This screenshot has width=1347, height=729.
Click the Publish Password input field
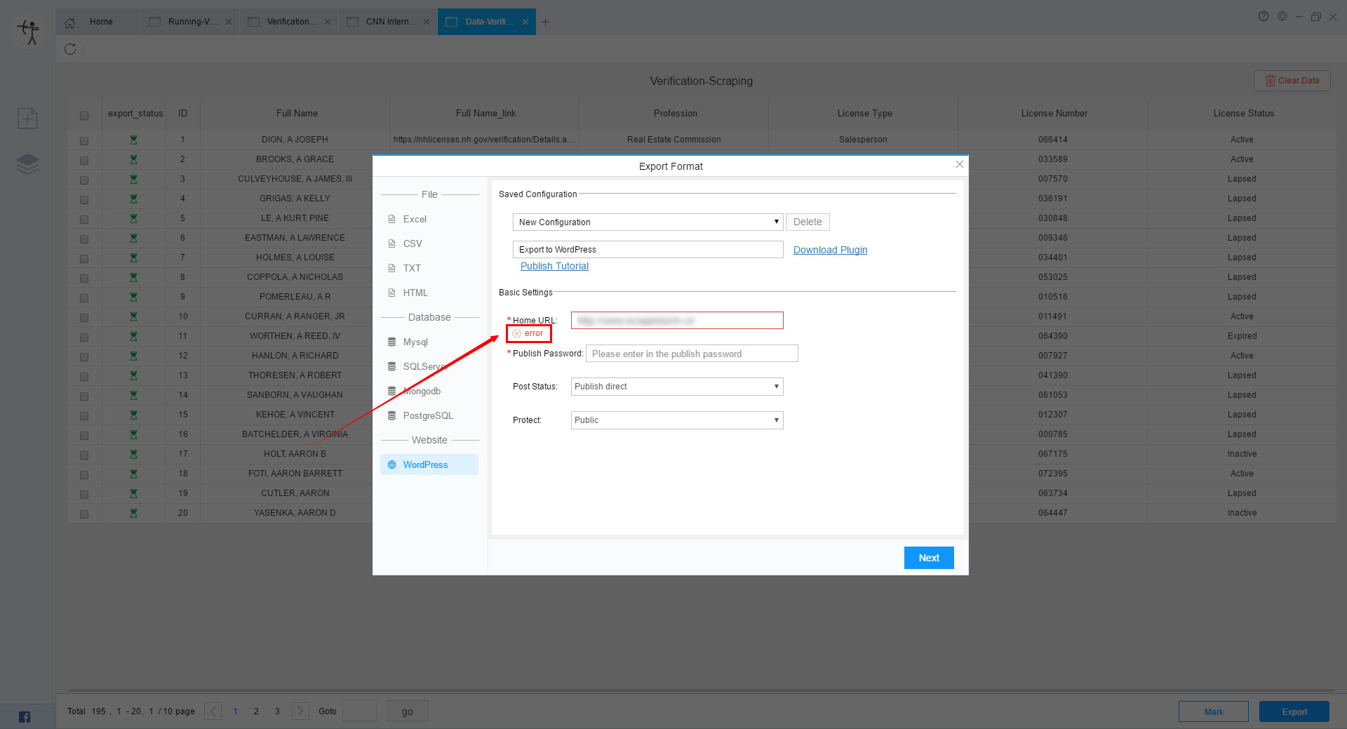pos(692,354)
